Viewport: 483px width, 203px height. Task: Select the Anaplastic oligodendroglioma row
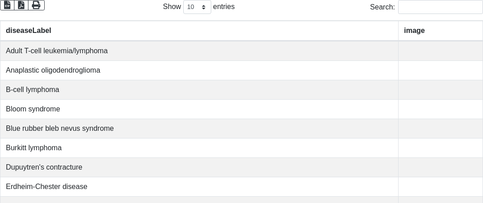pos(53,70)
